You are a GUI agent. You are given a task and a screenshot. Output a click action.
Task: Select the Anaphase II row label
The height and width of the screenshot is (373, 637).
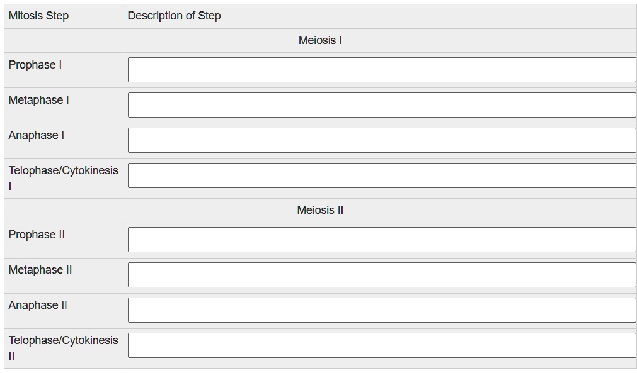point(37,304)
